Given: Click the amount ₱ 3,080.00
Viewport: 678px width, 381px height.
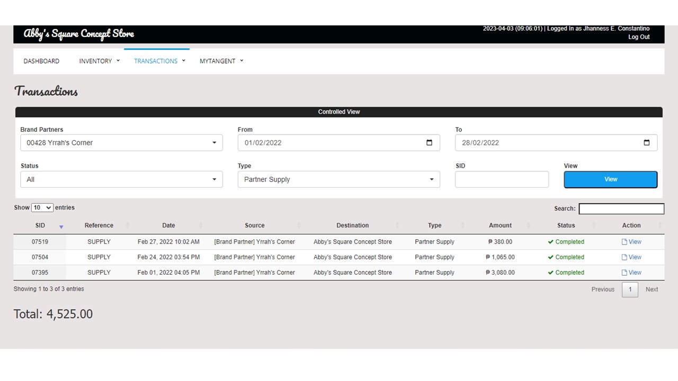Looking at the screenshot, I should click(501, 273).
